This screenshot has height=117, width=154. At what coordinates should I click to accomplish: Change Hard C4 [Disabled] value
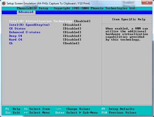pos(72,40)
